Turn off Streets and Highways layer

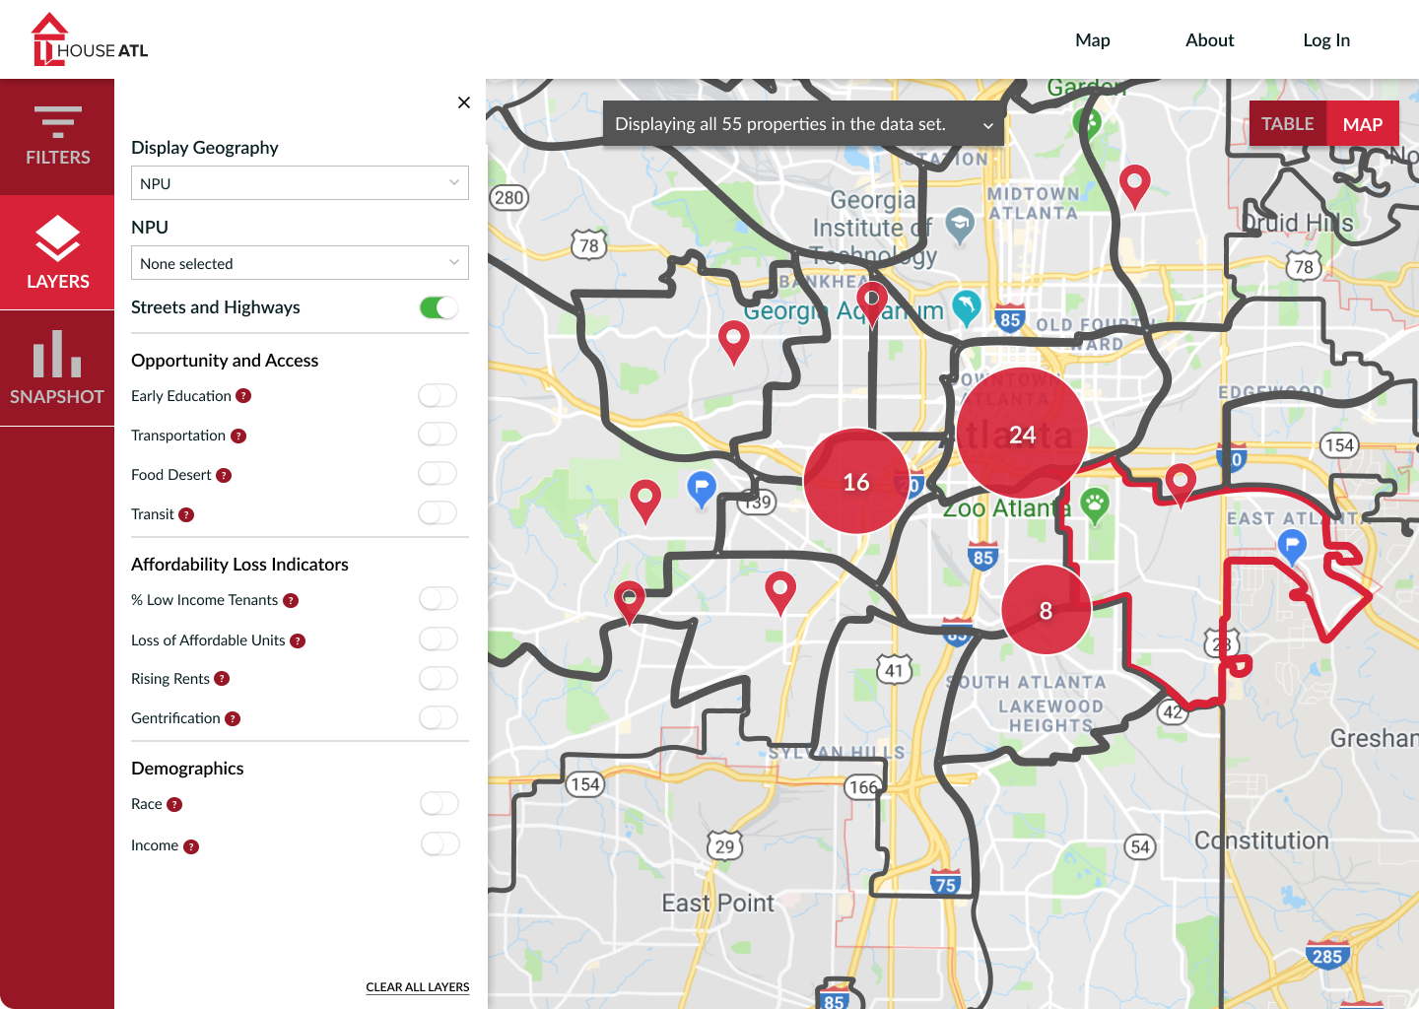coord(439,307)
